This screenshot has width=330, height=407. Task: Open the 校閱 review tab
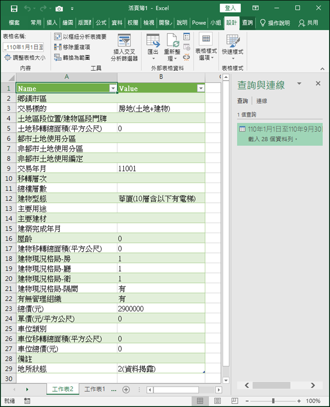133,23
